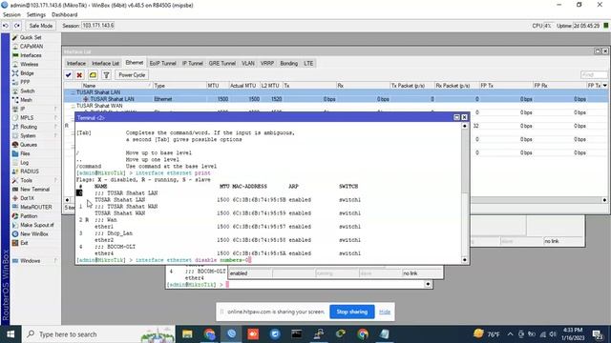The width and height of the screenshot is (611, 343).
Task: Switch to the Interface List tab
Action: coord(105,64)
